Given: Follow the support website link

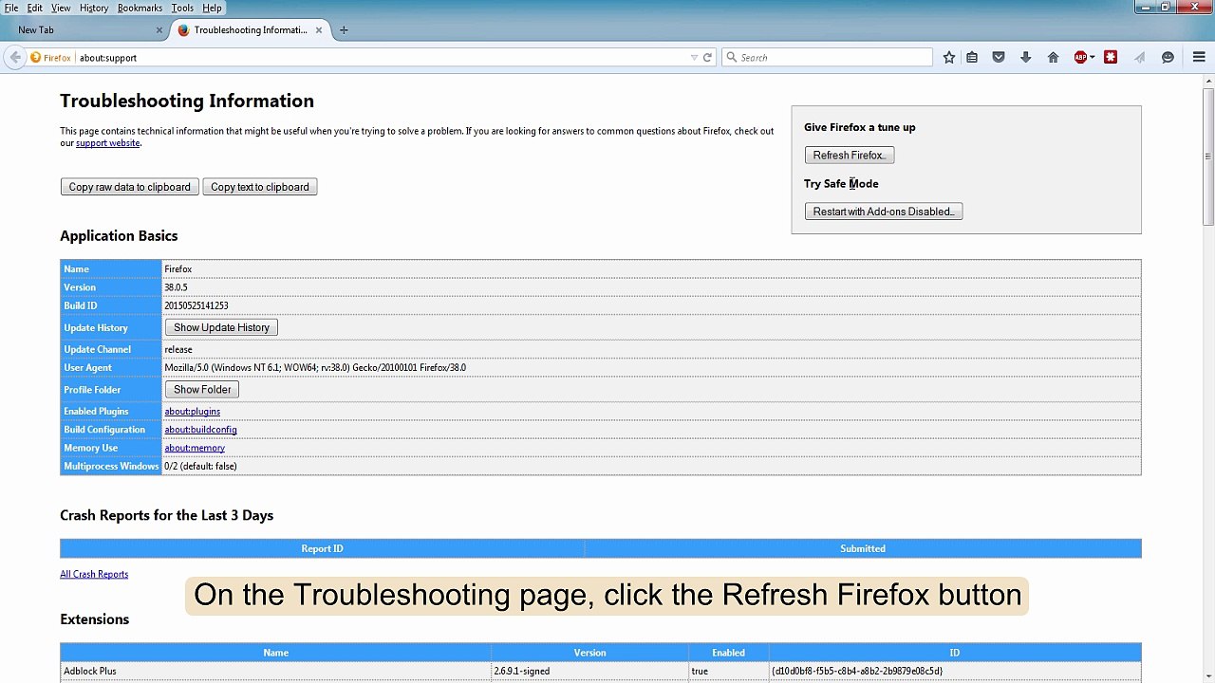Looking at the screenshot, I should coord(108,143).
